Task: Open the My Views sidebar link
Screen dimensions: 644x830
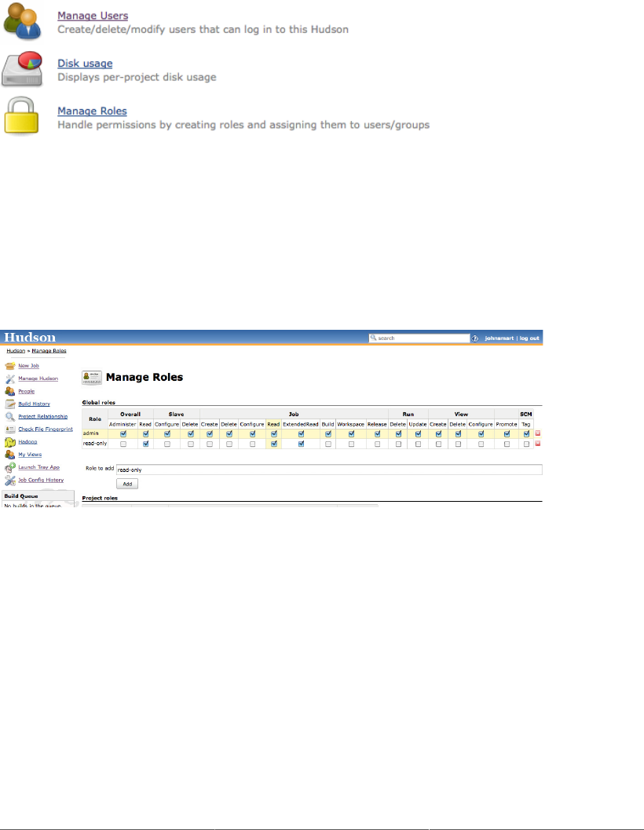Action: coord(30,455)
